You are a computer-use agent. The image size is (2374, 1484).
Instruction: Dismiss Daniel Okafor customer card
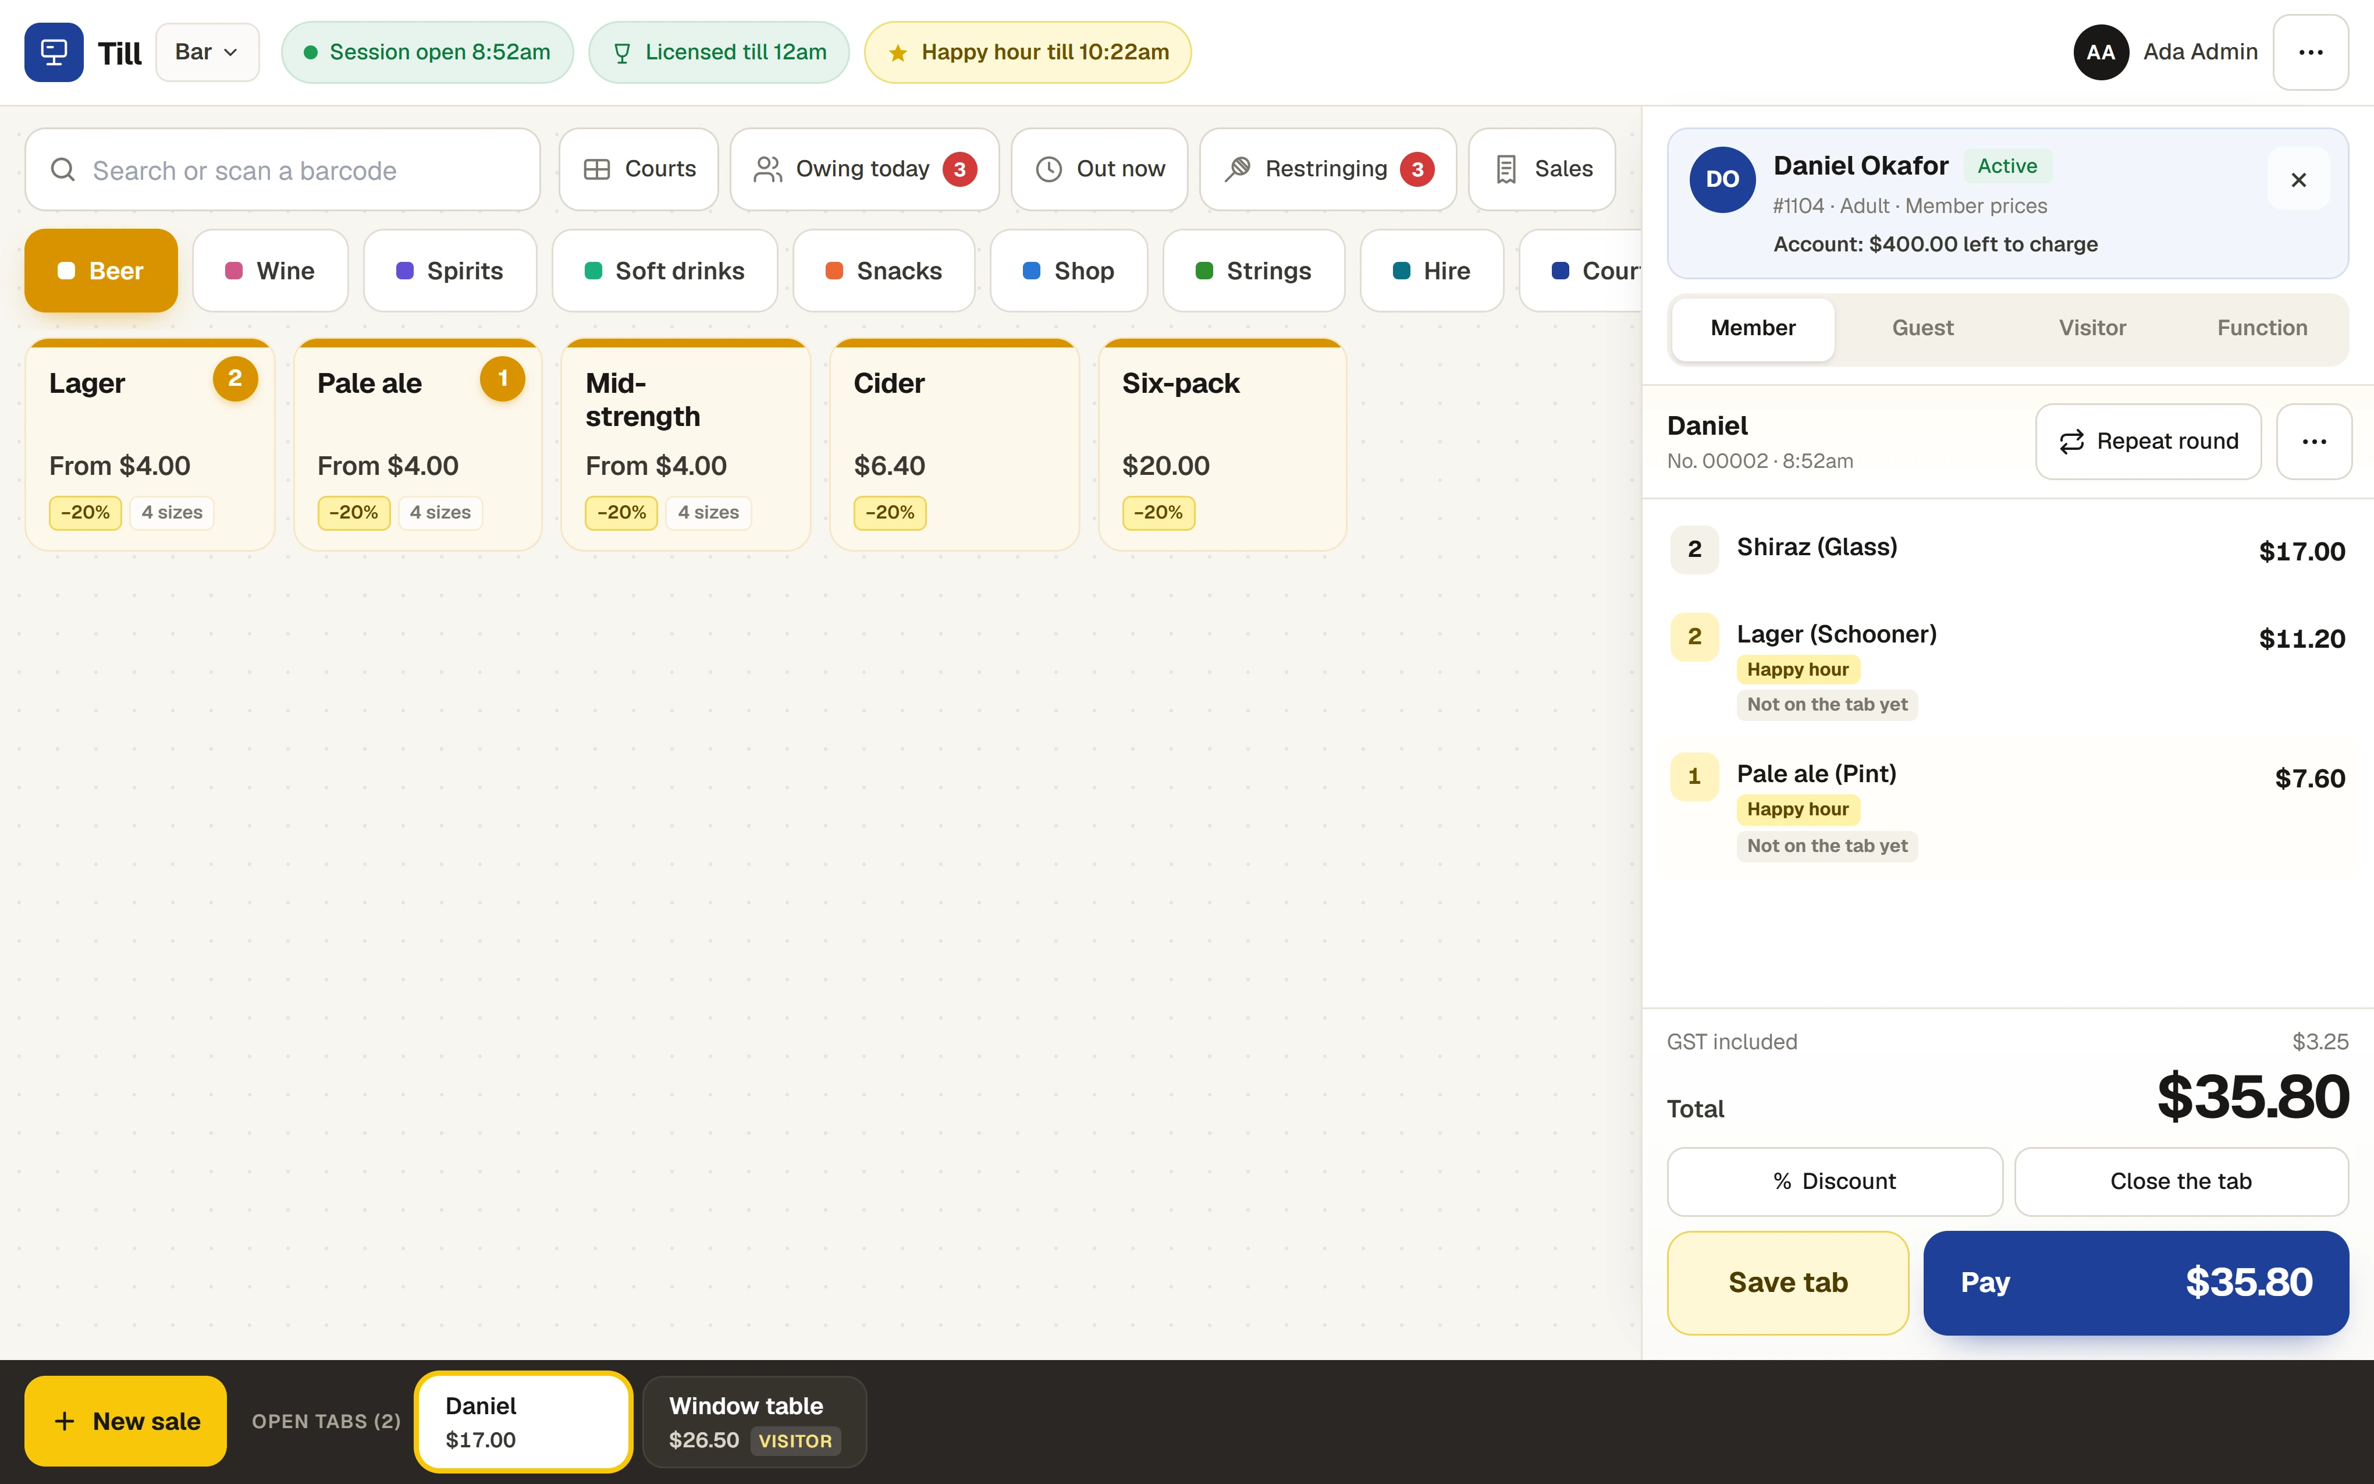point(2298,180)
